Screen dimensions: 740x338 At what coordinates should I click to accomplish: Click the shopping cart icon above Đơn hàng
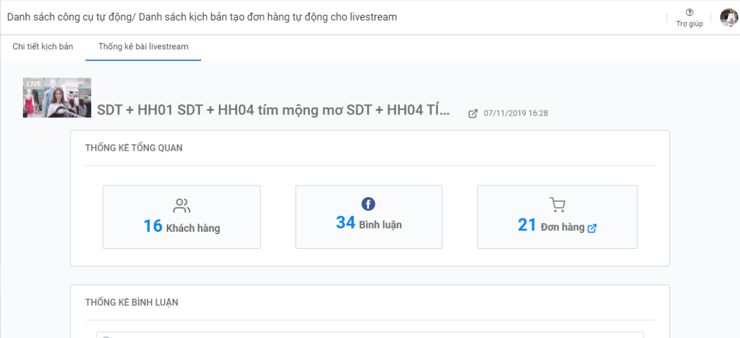point(556,204)
